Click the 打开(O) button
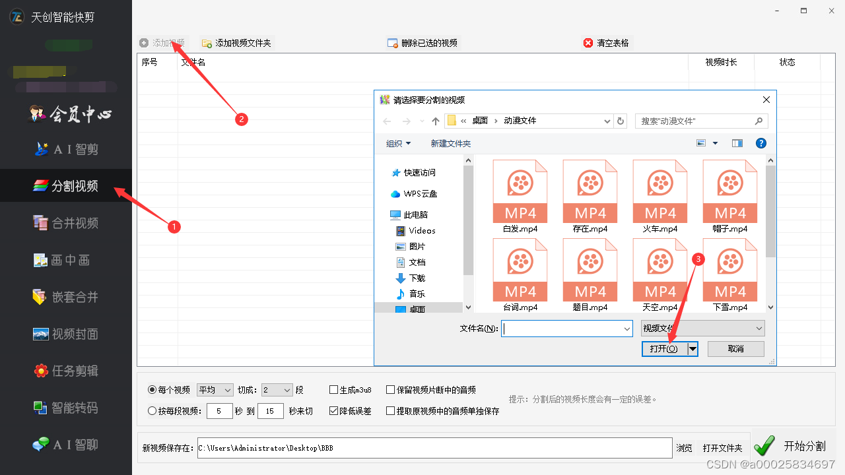845x475 pixels. click(x=664, y=348)
